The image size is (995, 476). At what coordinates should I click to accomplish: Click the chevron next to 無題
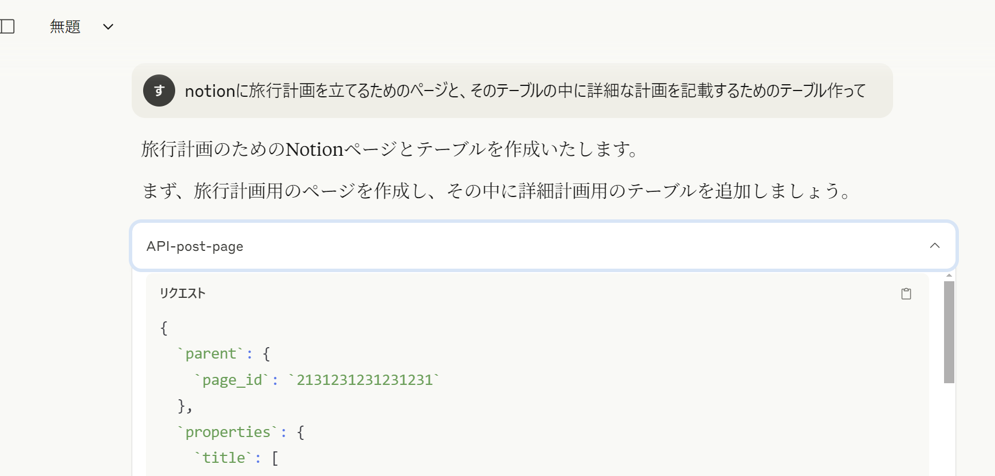tap(108, 27)
